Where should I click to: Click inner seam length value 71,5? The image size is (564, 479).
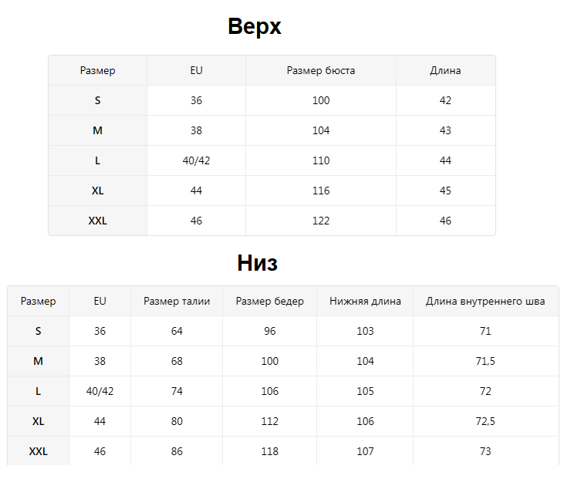point(485,361)
